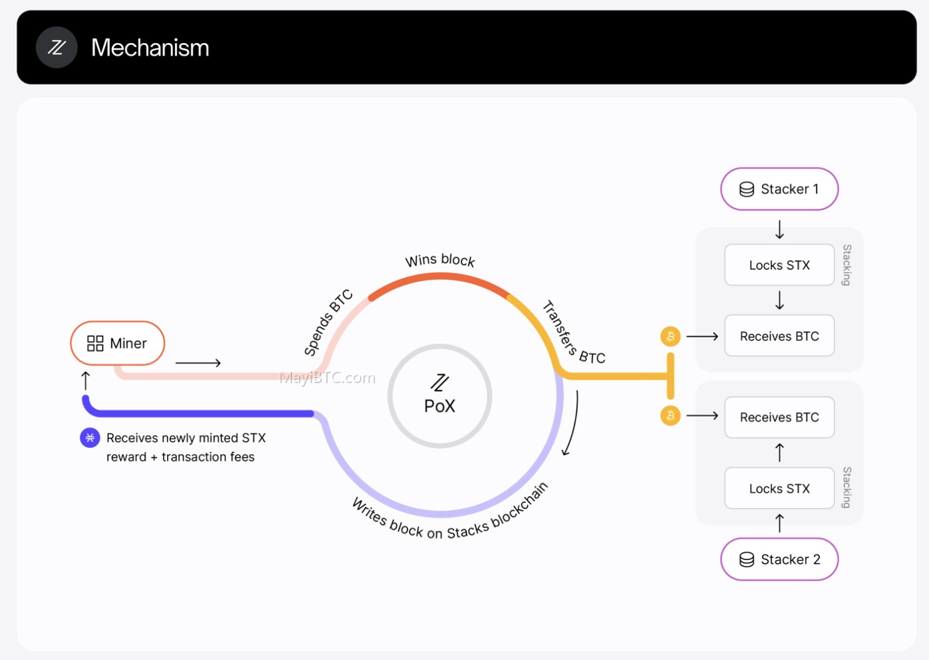Click the upper Receives BTC box
The image size is (929, 660).
[x=779, y=336]
